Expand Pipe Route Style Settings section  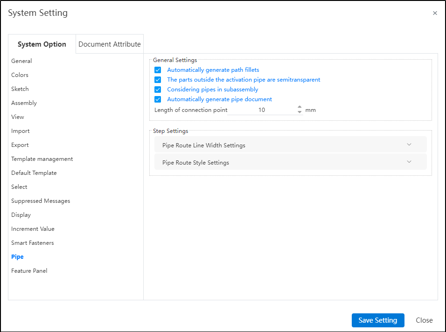pyautogui.click(x=290, y=162)
